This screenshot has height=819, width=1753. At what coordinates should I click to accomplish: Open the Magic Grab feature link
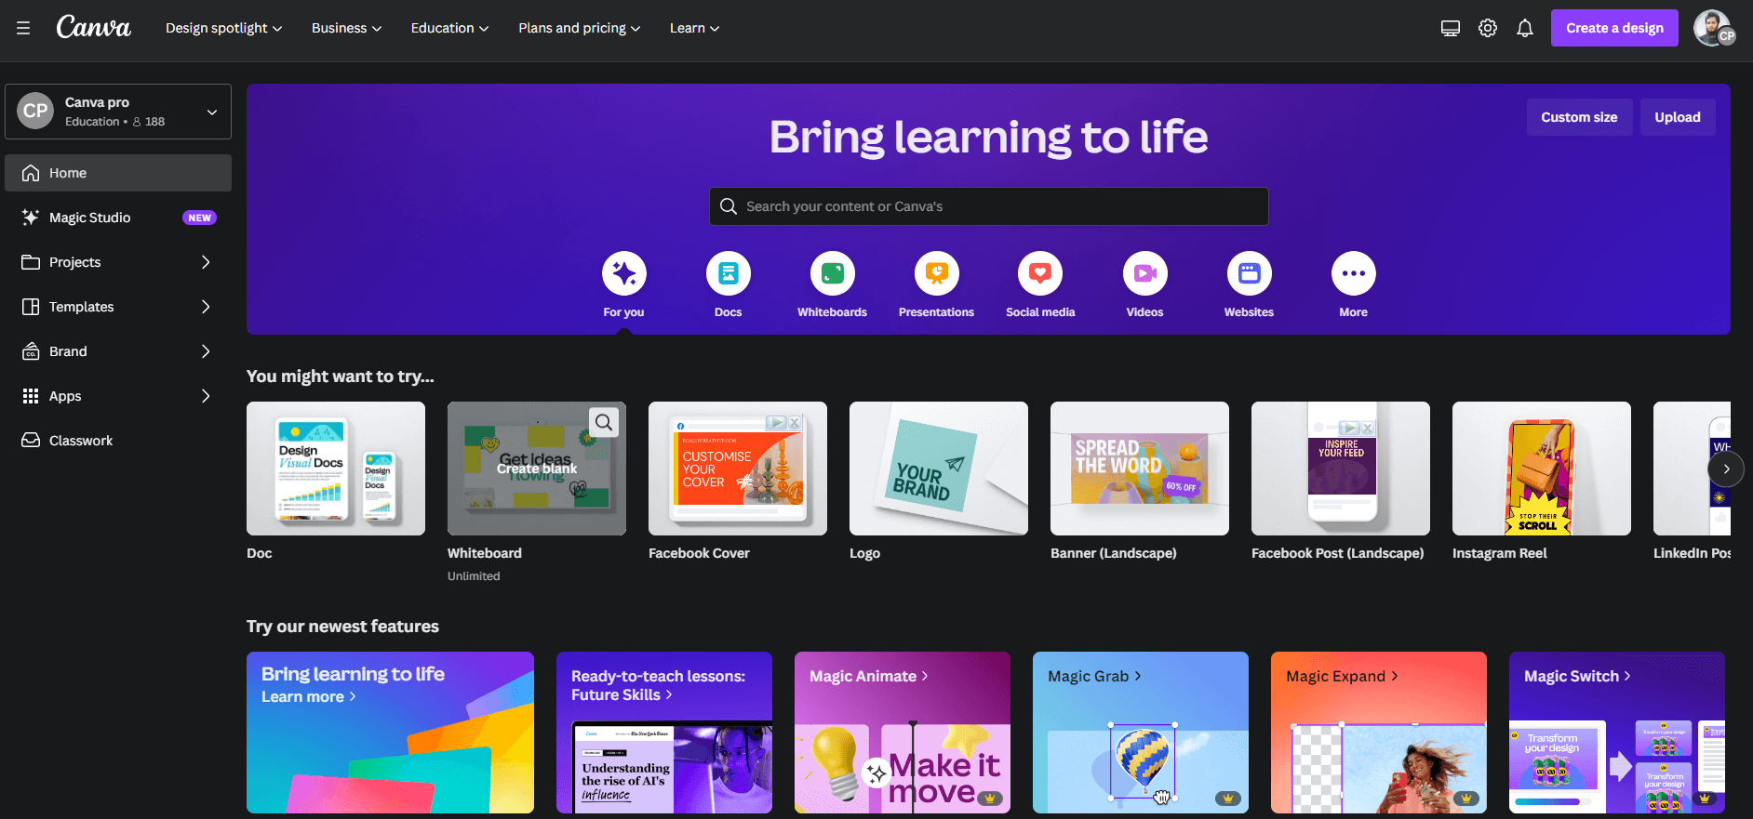pyautogui.click(x=1094, y=676)
